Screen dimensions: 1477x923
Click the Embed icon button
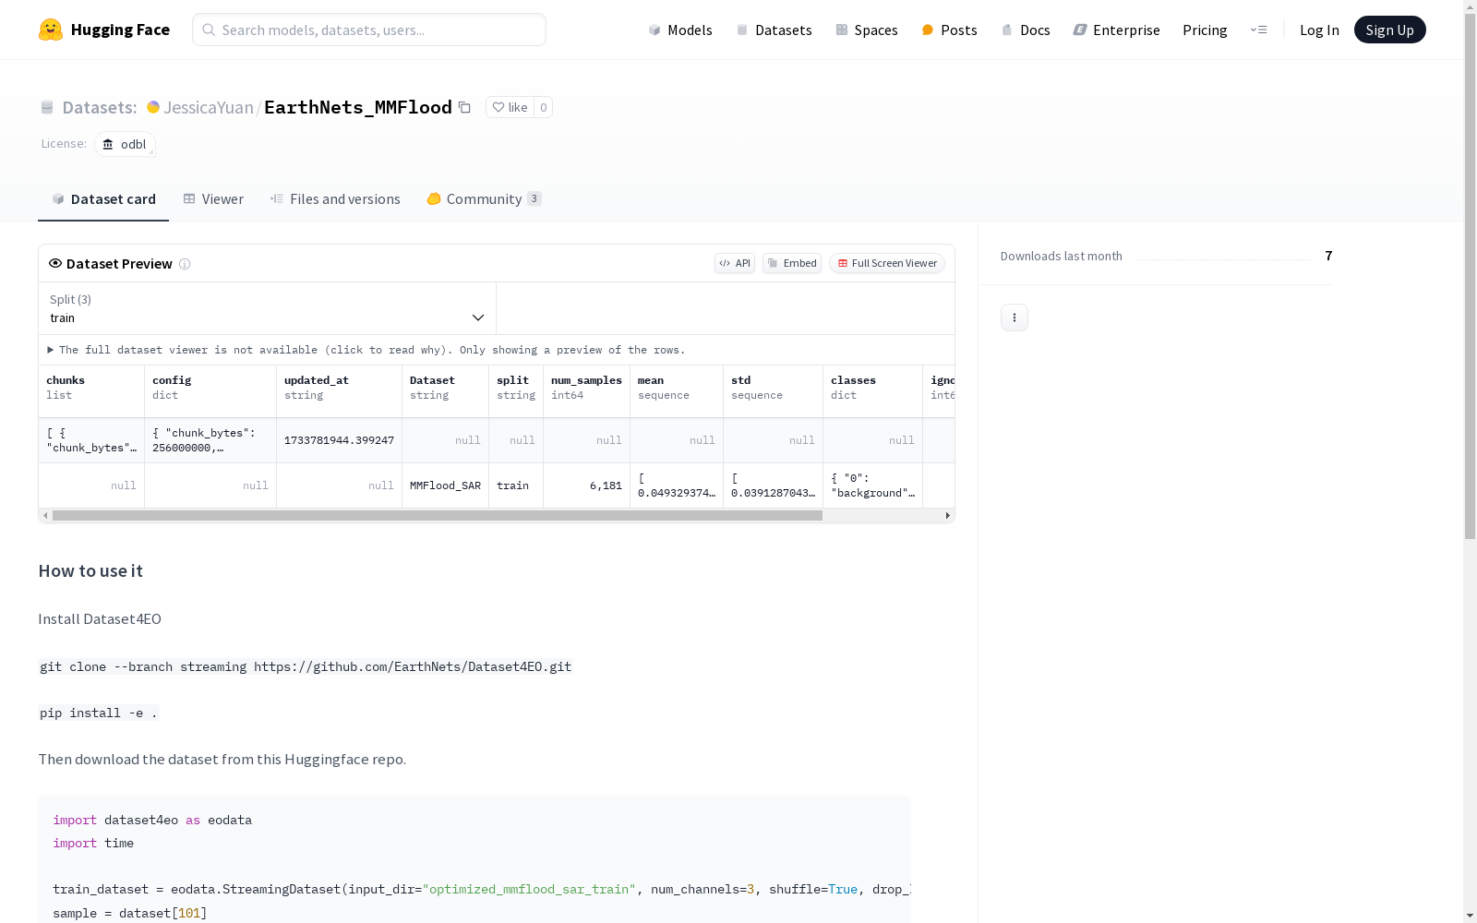(791, 263)
